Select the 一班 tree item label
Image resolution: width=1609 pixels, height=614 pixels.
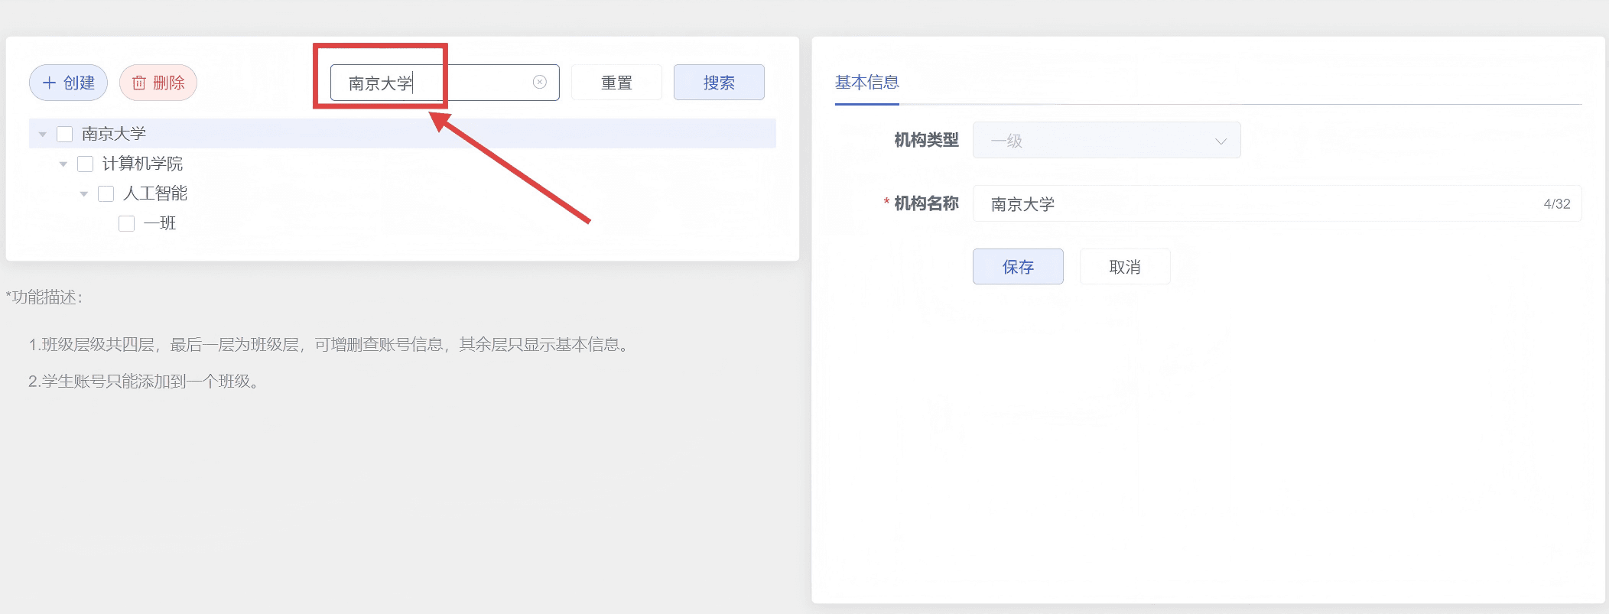(160, 224)
